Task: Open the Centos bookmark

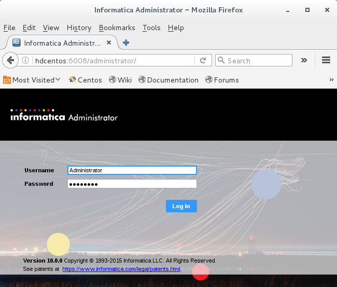Action: 86,80
